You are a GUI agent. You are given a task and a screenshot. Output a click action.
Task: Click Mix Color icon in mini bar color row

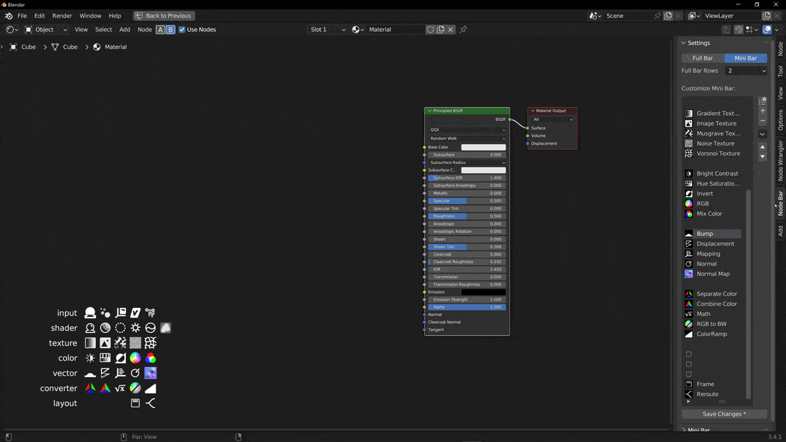pos(151,358)
